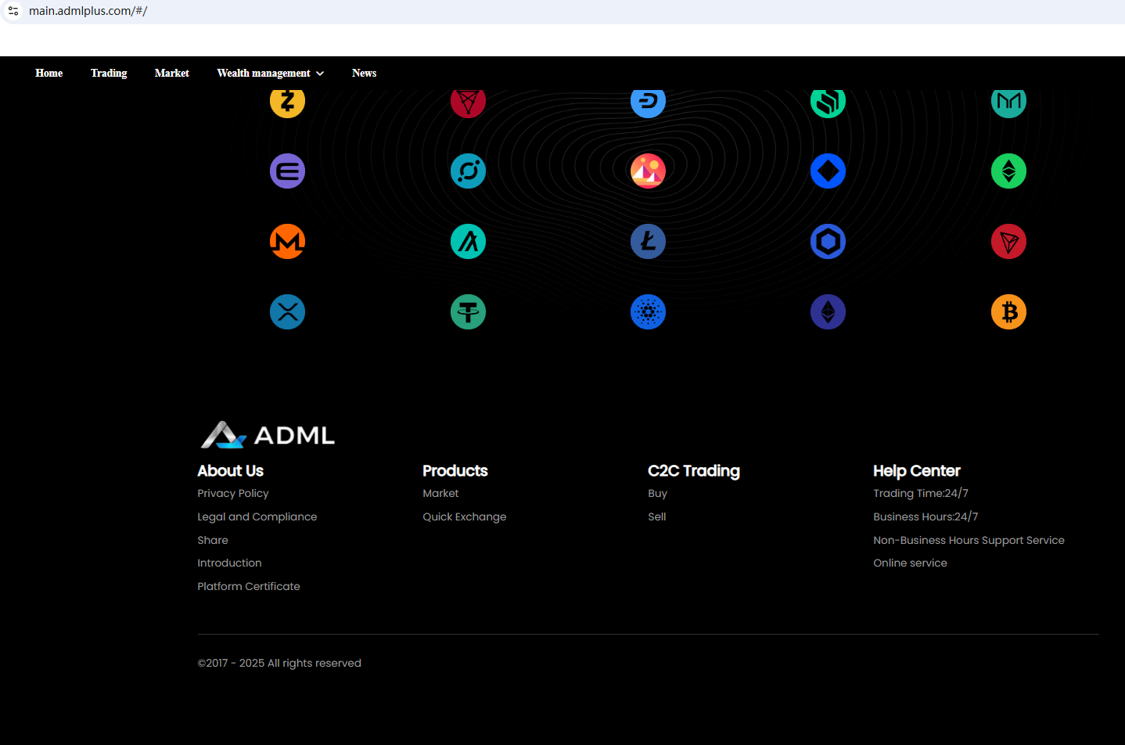
Task: Select the Decentraland MANA coin icon
Action: click(648, 171)
